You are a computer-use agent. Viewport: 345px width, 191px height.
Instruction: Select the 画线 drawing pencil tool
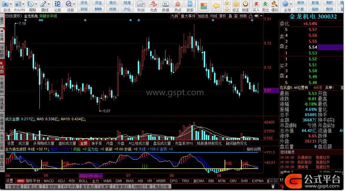coord(43,4)
